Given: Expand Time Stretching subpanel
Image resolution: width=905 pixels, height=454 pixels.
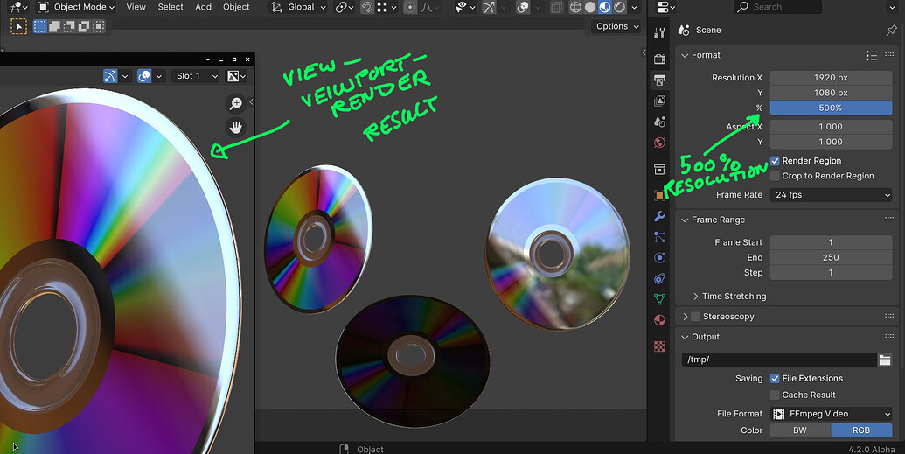Looking at the screenshot, I should tap(729, 297).
